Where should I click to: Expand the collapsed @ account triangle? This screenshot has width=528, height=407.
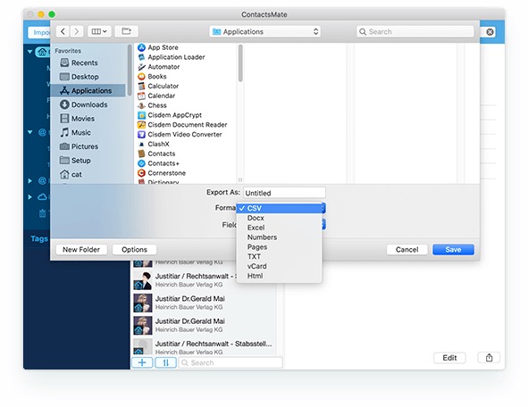tap(30, 181)
